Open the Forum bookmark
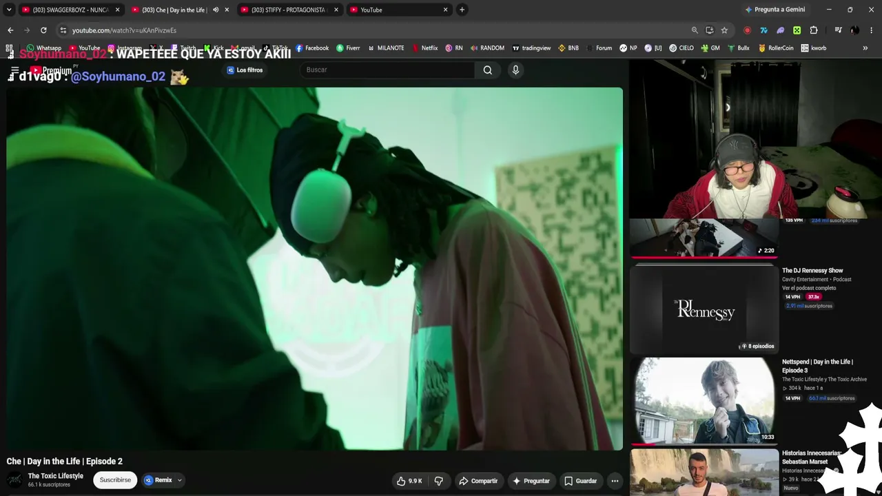Viewport: 882px width, 496px height. [599, 48]
